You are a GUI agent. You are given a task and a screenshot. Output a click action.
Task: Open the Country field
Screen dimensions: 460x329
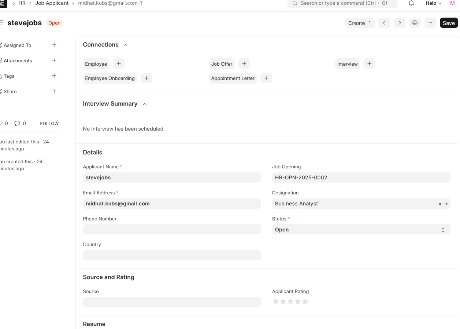(x=172, y=255)
